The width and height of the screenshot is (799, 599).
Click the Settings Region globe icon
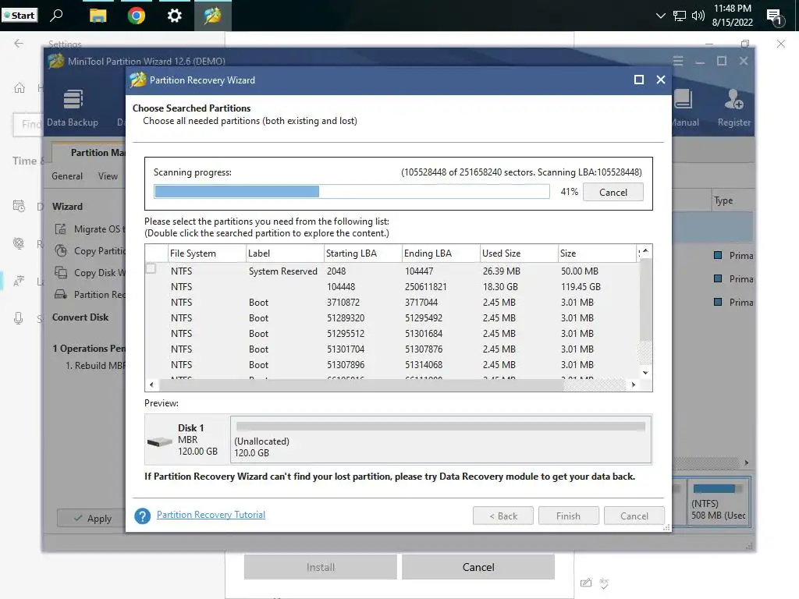tap(19, 243)
